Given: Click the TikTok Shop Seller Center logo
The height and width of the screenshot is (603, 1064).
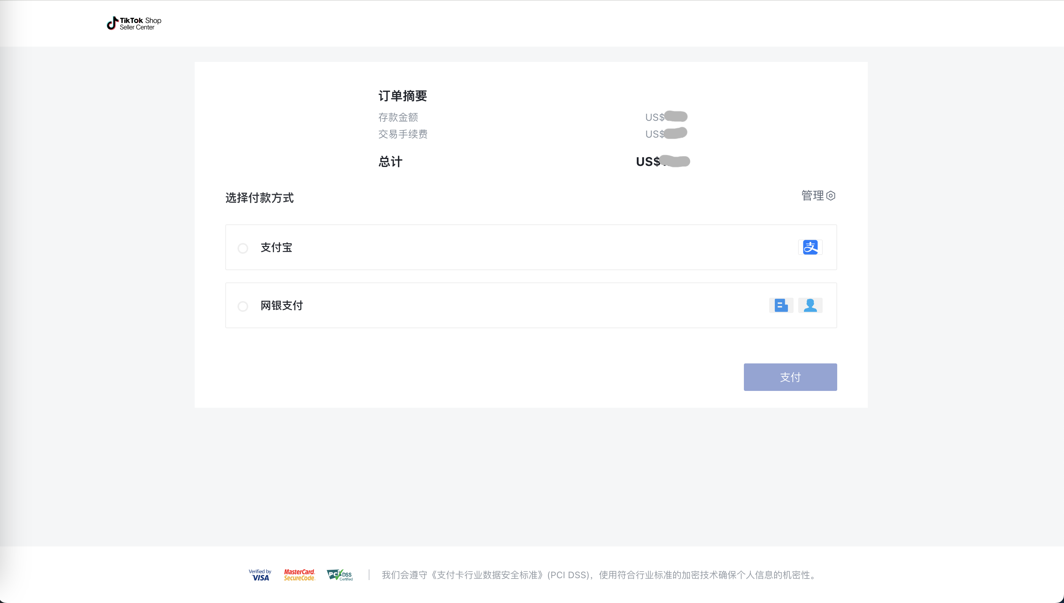Looking at the screenshot, I should point(133,24).
